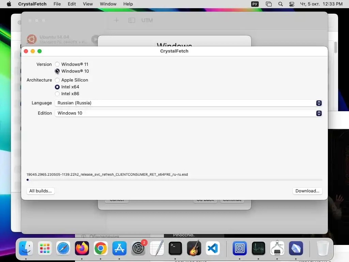The image size is (349, 262).
Task: Open the File menu
Action: (57, 4)
